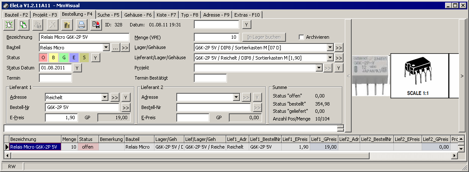
Task: Open the Gehäuse - F6 tab
Action: pos(138,14)
